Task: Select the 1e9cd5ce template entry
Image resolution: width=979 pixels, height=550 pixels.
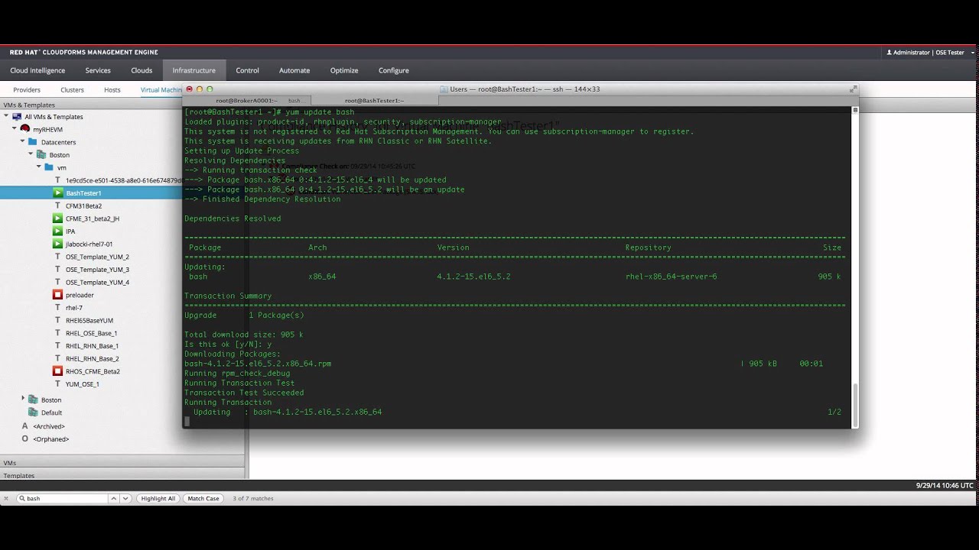Action: (x=123, y=180)
